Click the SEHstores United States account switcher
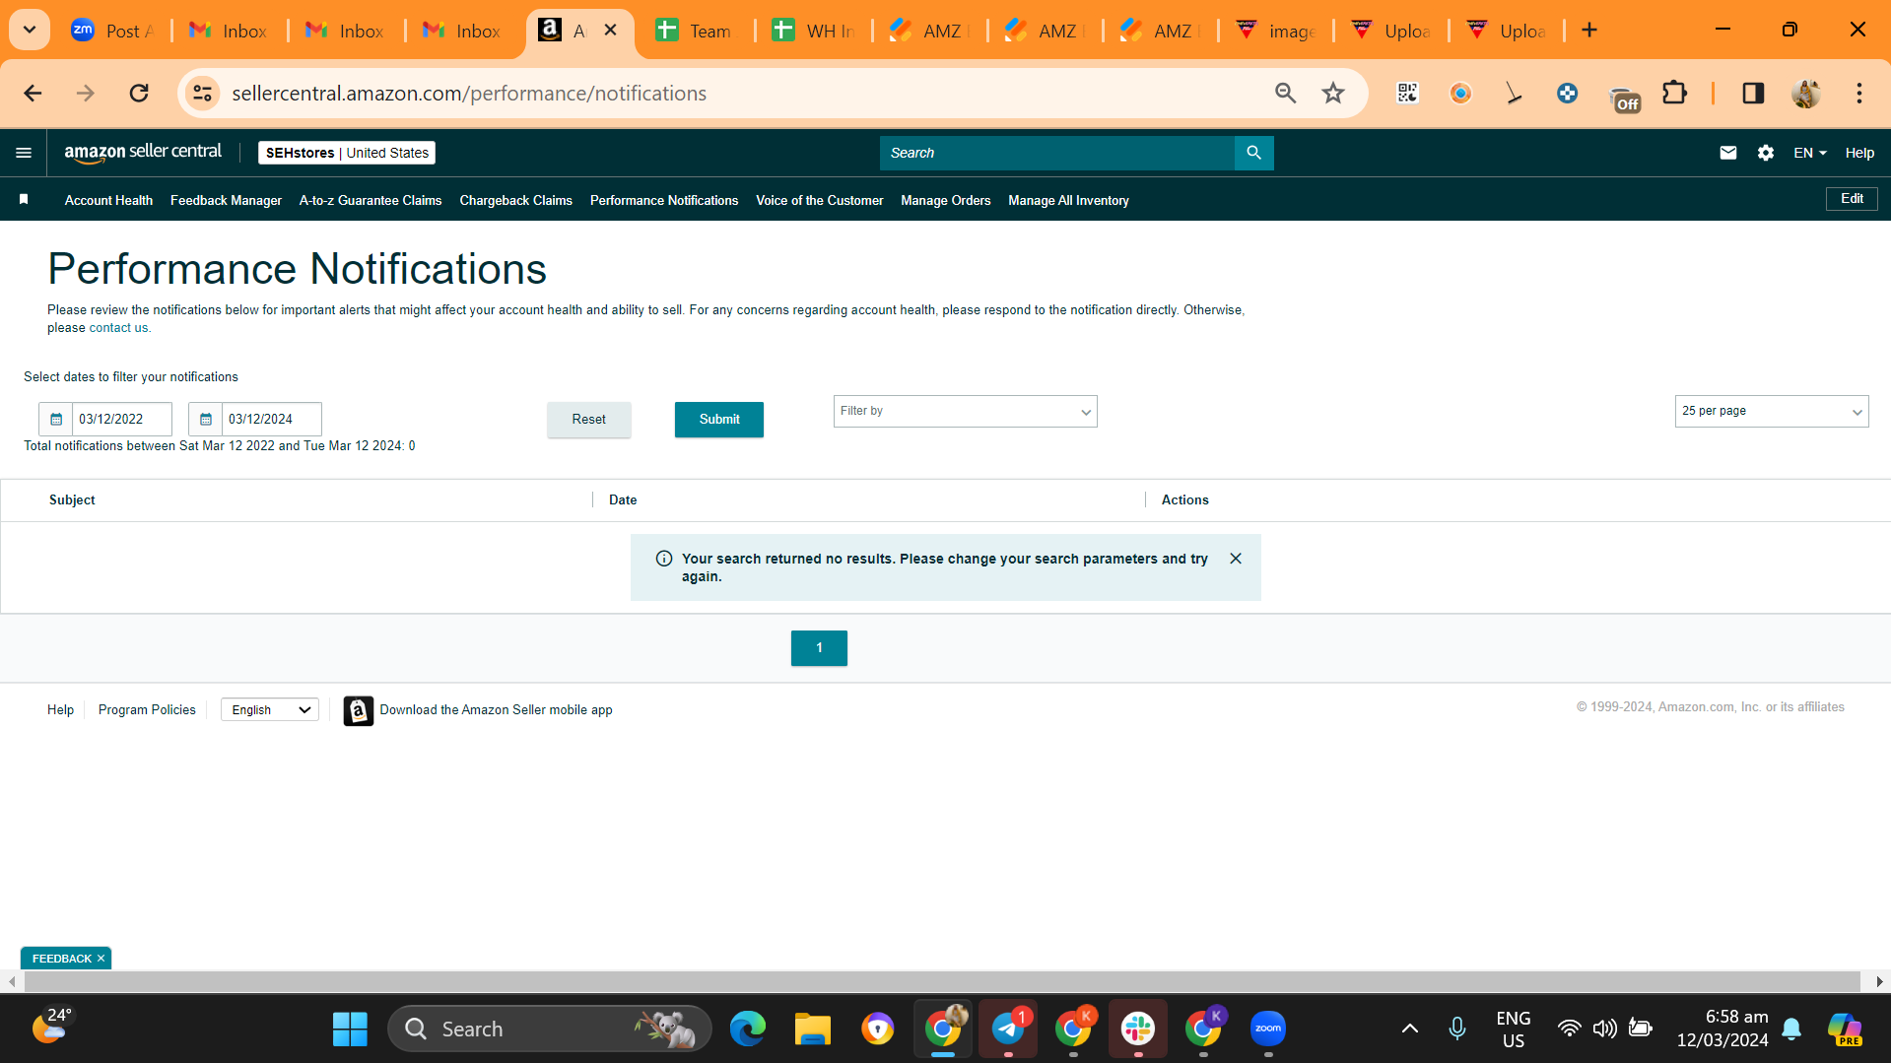 tap(347, 153)
